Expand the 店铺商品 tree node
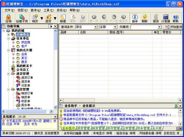Image resolution: width=184 pixels, height=137 pixels. 8,35
